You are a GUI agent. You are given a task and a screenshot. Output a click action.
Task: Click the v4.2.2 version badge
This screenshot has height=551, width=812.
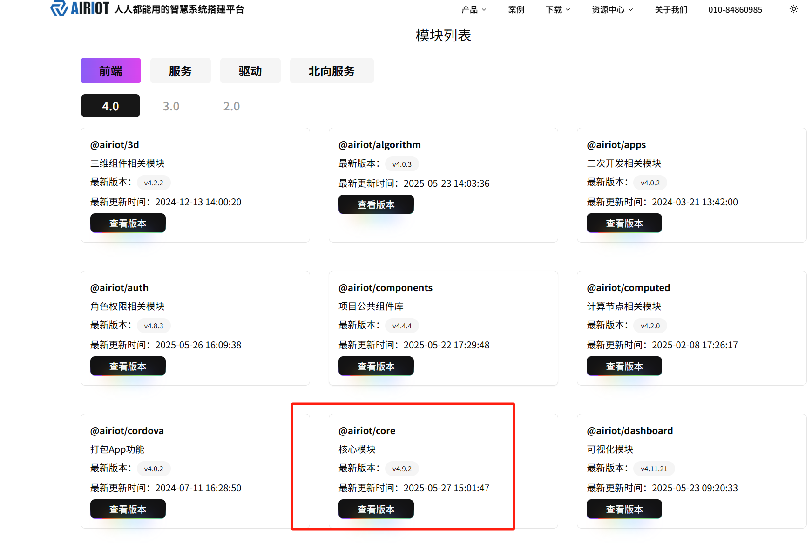154,183
